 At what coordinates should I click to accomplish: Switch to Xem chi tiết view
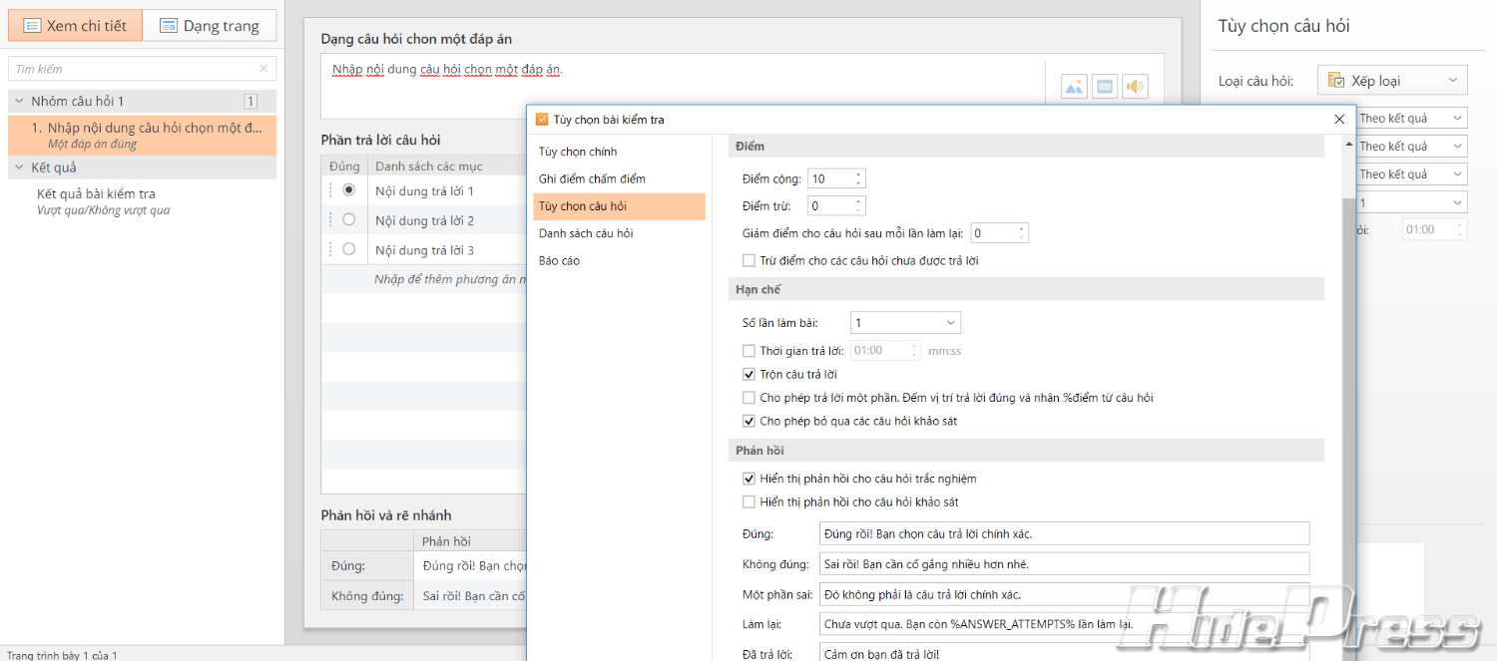point(76,26)
